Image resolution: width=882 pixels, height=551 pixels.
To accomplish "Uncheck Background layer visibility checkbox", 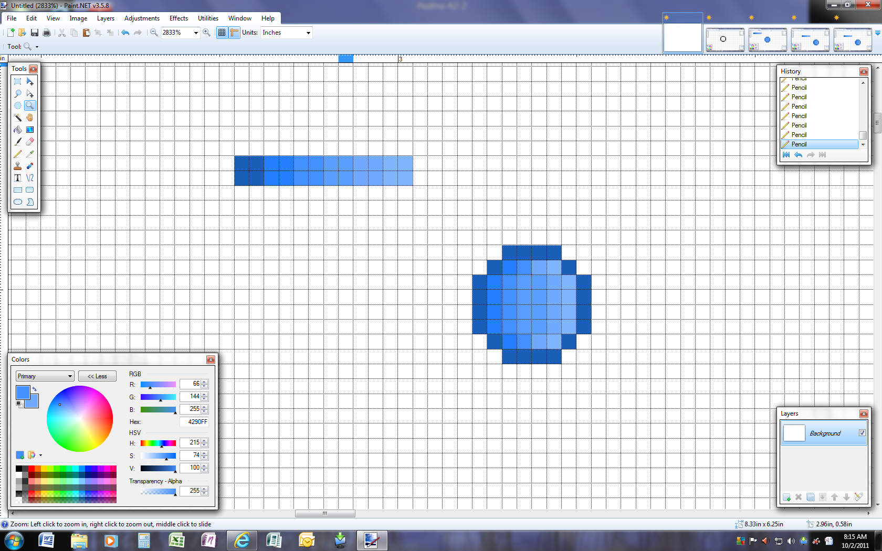I will click(x=862, y=433).
